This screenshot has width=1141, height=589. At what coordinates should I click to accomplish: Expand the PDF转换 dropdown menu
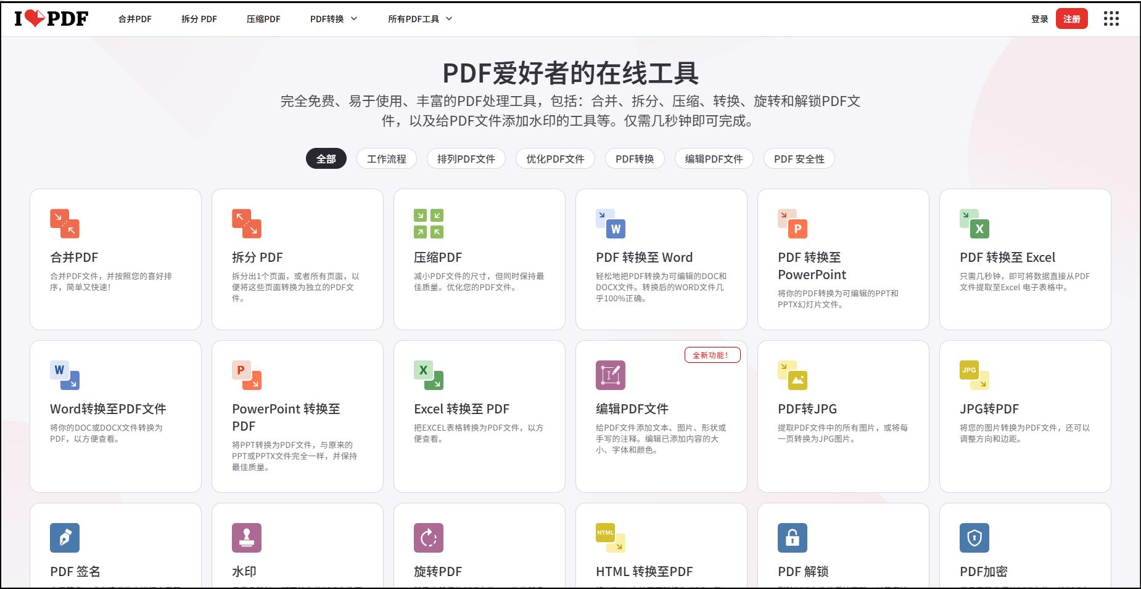334,19
